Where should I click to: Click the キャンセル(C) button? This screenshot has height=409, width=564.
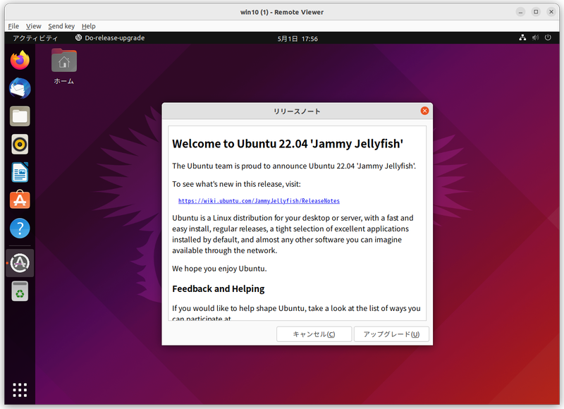coord(314,334)
